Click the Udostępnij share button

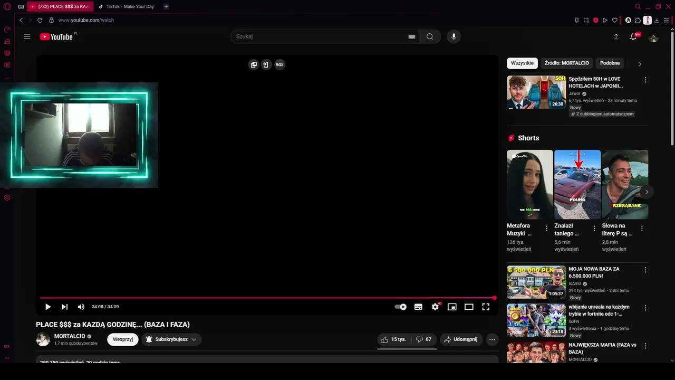point(460,339)
